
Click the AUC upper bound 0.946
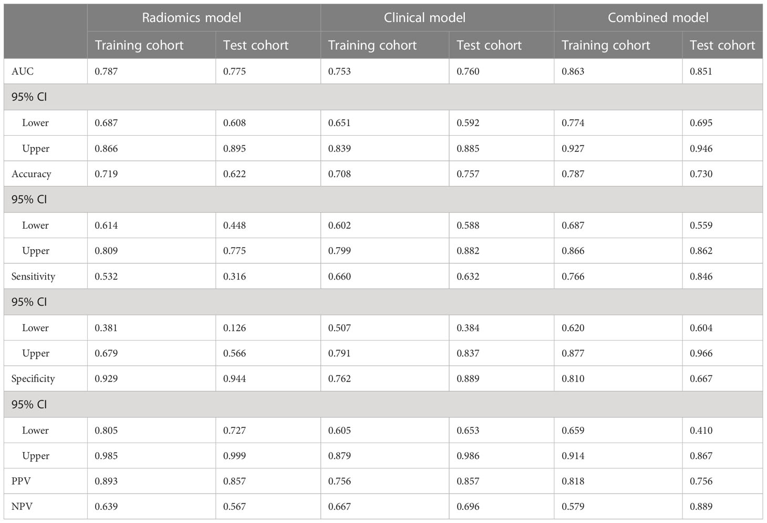click(701, 149)
